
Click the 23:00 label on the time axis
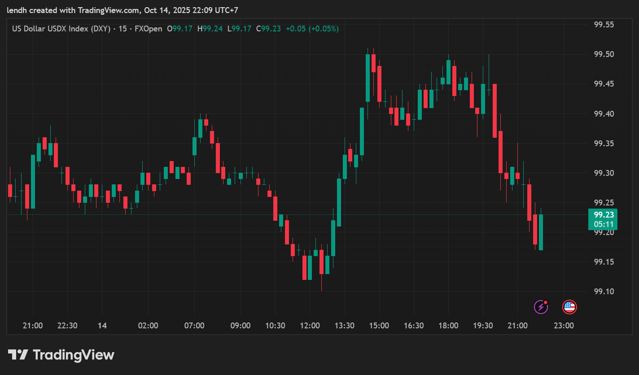click(x=564, y=326)
